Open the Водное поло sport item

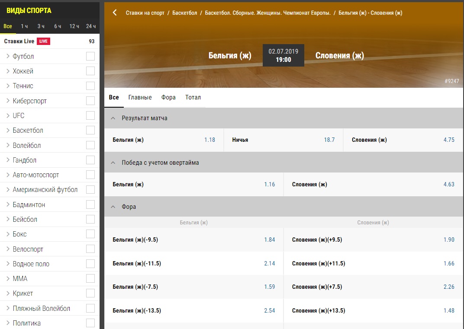click(x=31, y=264)
